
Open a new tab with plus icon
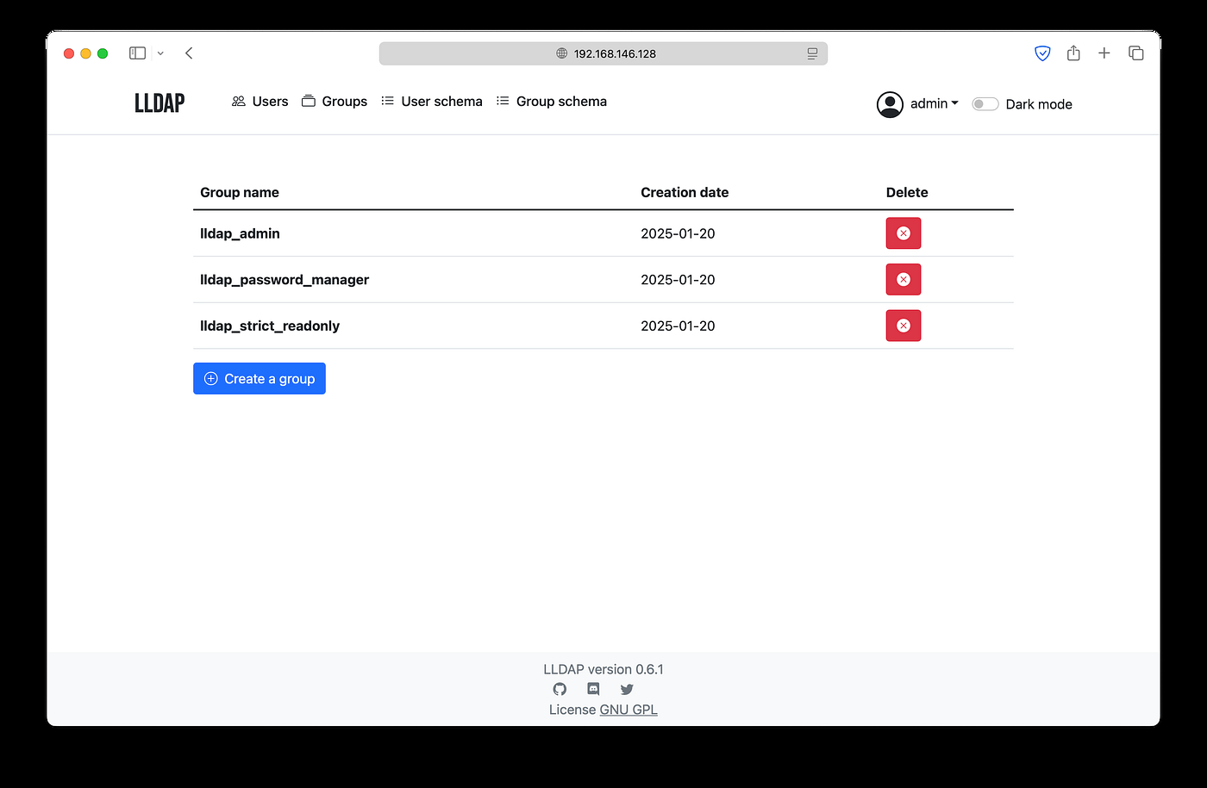(1104, 53)
